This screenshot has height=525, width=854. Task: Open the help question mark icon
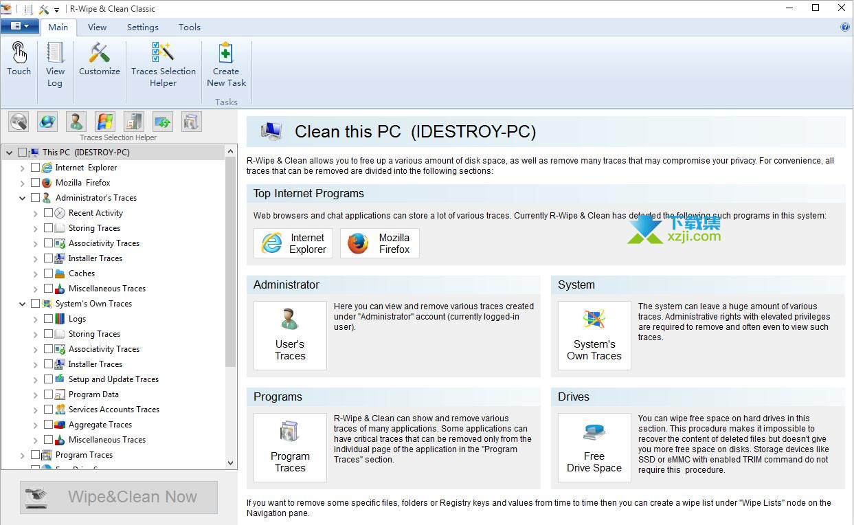[x=845, y=27]
